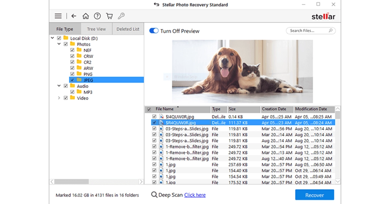Sort by the File Name column header
Image resolution: width=390 pixels, height=204 pixels.
(181, 109)
